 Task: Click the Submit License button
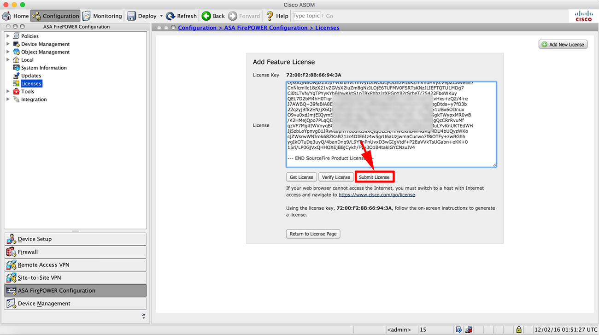[374, 177]
